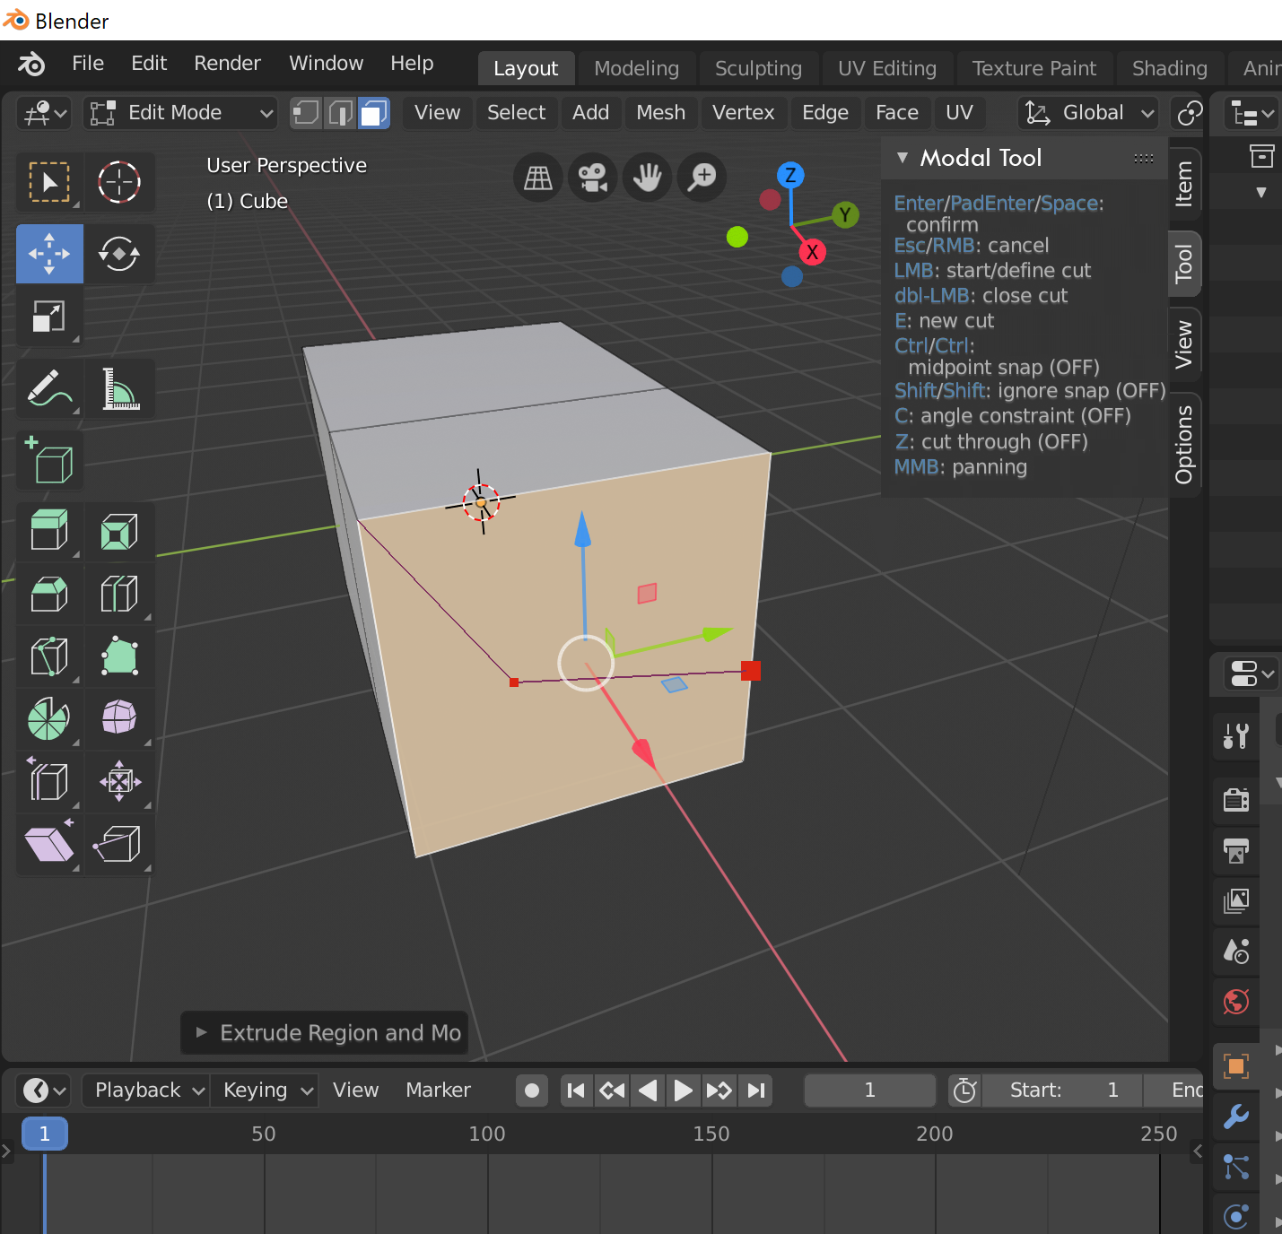
Task: Open the Keying dropdown
Action: [x=265, y=1091]
